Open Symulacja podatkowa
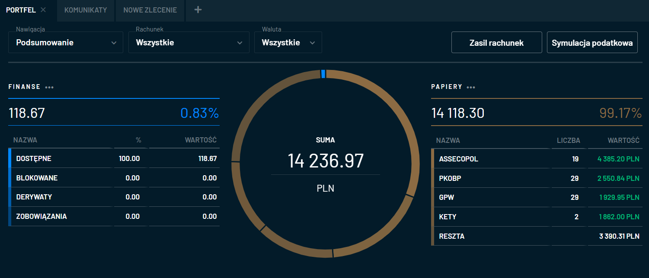This screenshot has height=278, width=649. (x=592, y=43)
